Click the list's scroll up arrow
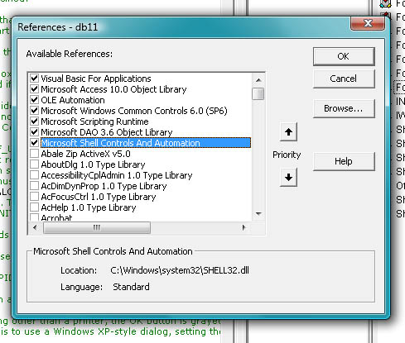 coord(258,80)
